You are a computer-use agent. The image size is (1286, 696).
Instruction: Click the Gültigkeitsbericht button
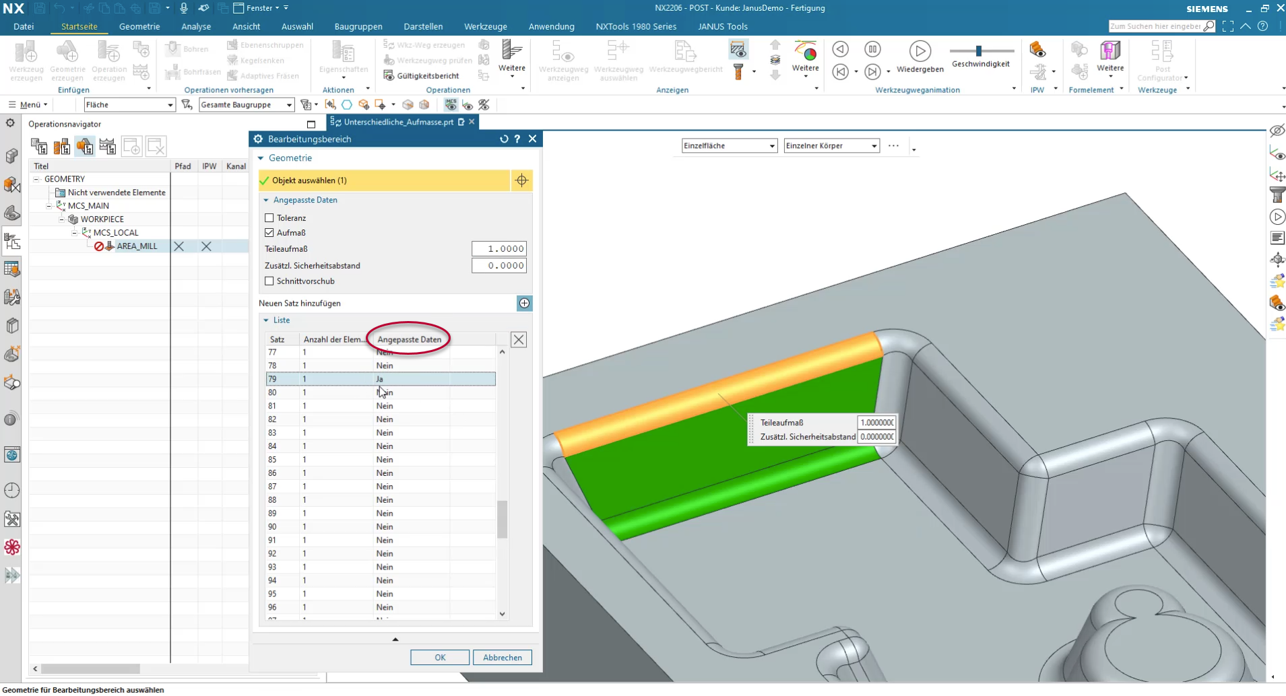(422, 75)
